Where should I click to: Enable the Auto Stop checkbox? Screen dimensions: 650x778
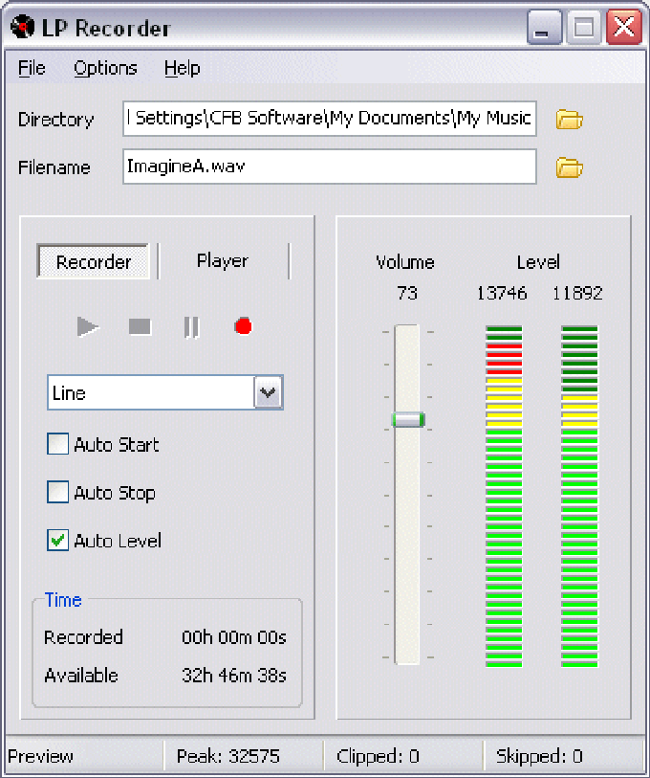coord(58,492)
